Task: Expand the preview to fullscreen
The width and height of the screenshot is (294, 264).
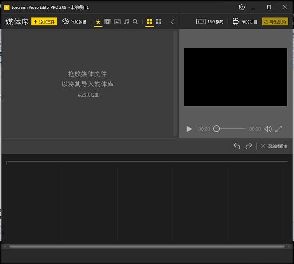Action: [x=279, y=129]
